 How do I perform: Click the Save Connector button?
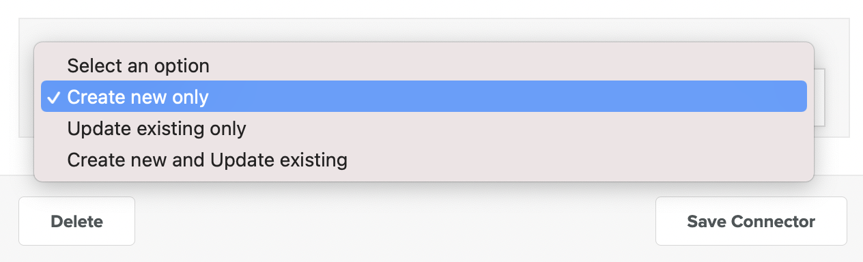coord(751,221)
